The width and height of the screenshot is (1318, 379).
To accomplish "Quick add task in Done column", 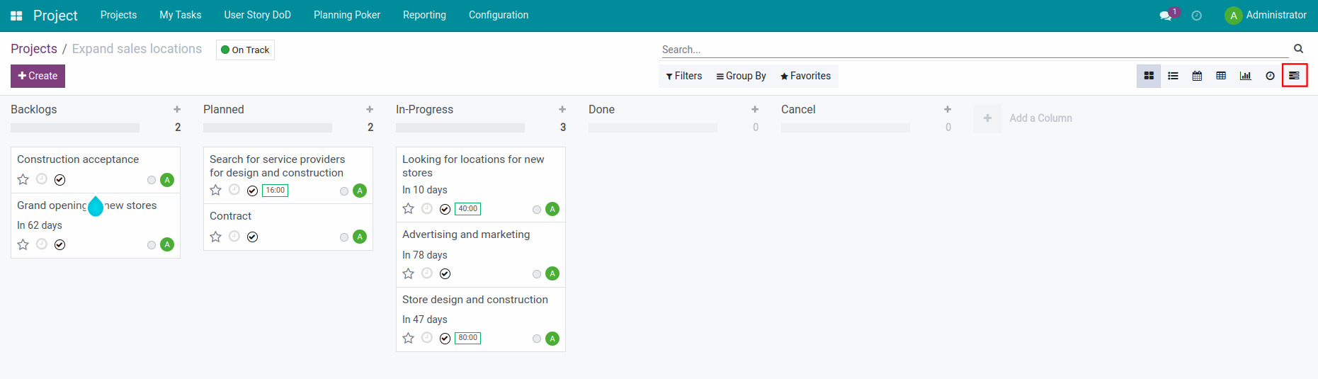I will click(x=755, y=109).
